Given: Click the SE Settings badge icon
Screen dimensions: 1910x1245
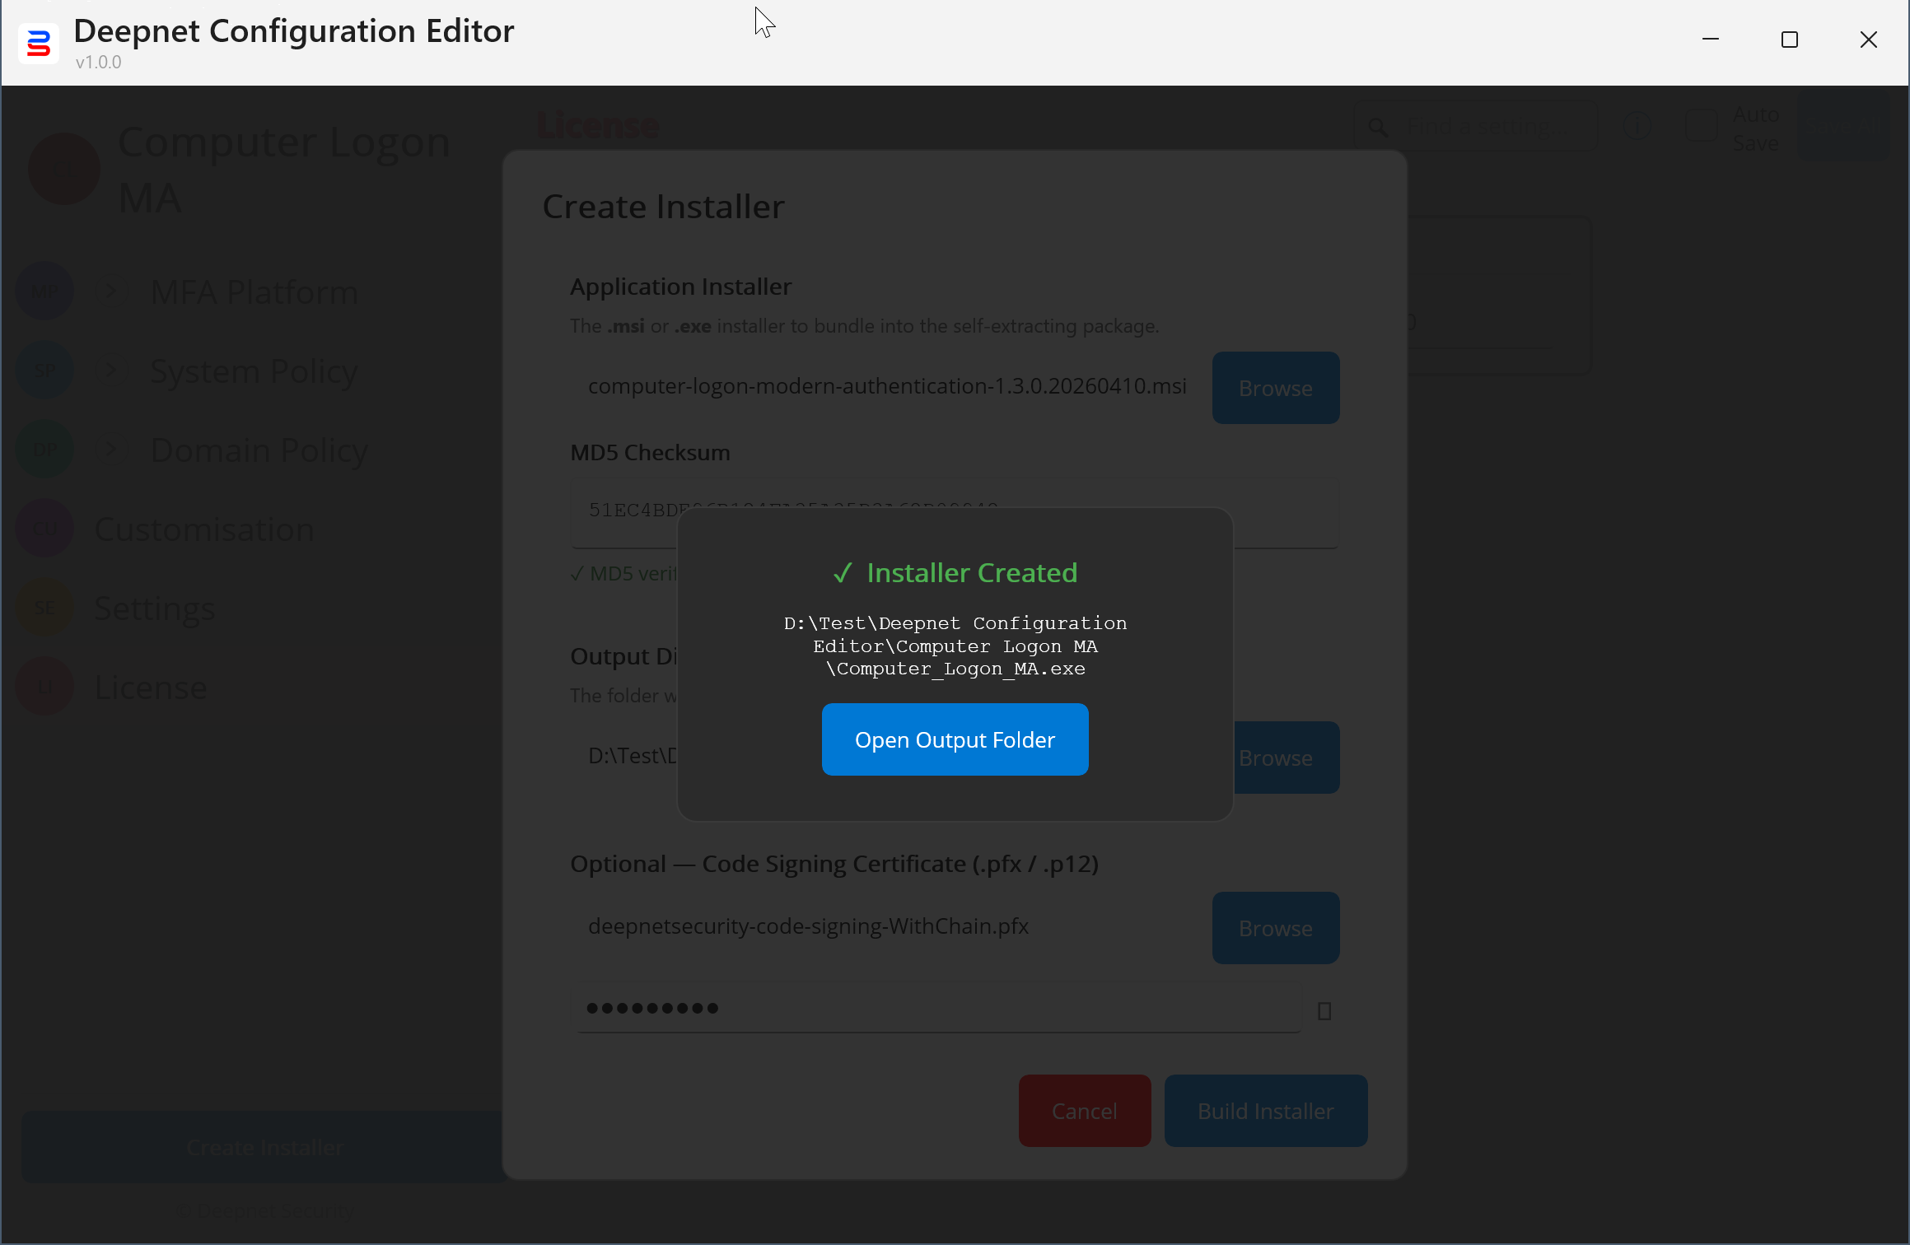Looking at the screenshot, I should pyautogui.click(x=44, y=608).
